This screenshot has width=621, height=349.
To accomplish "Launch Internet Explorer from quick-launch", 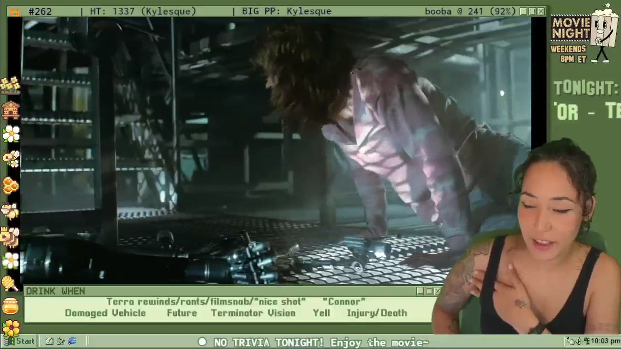I will click(72, 341).
